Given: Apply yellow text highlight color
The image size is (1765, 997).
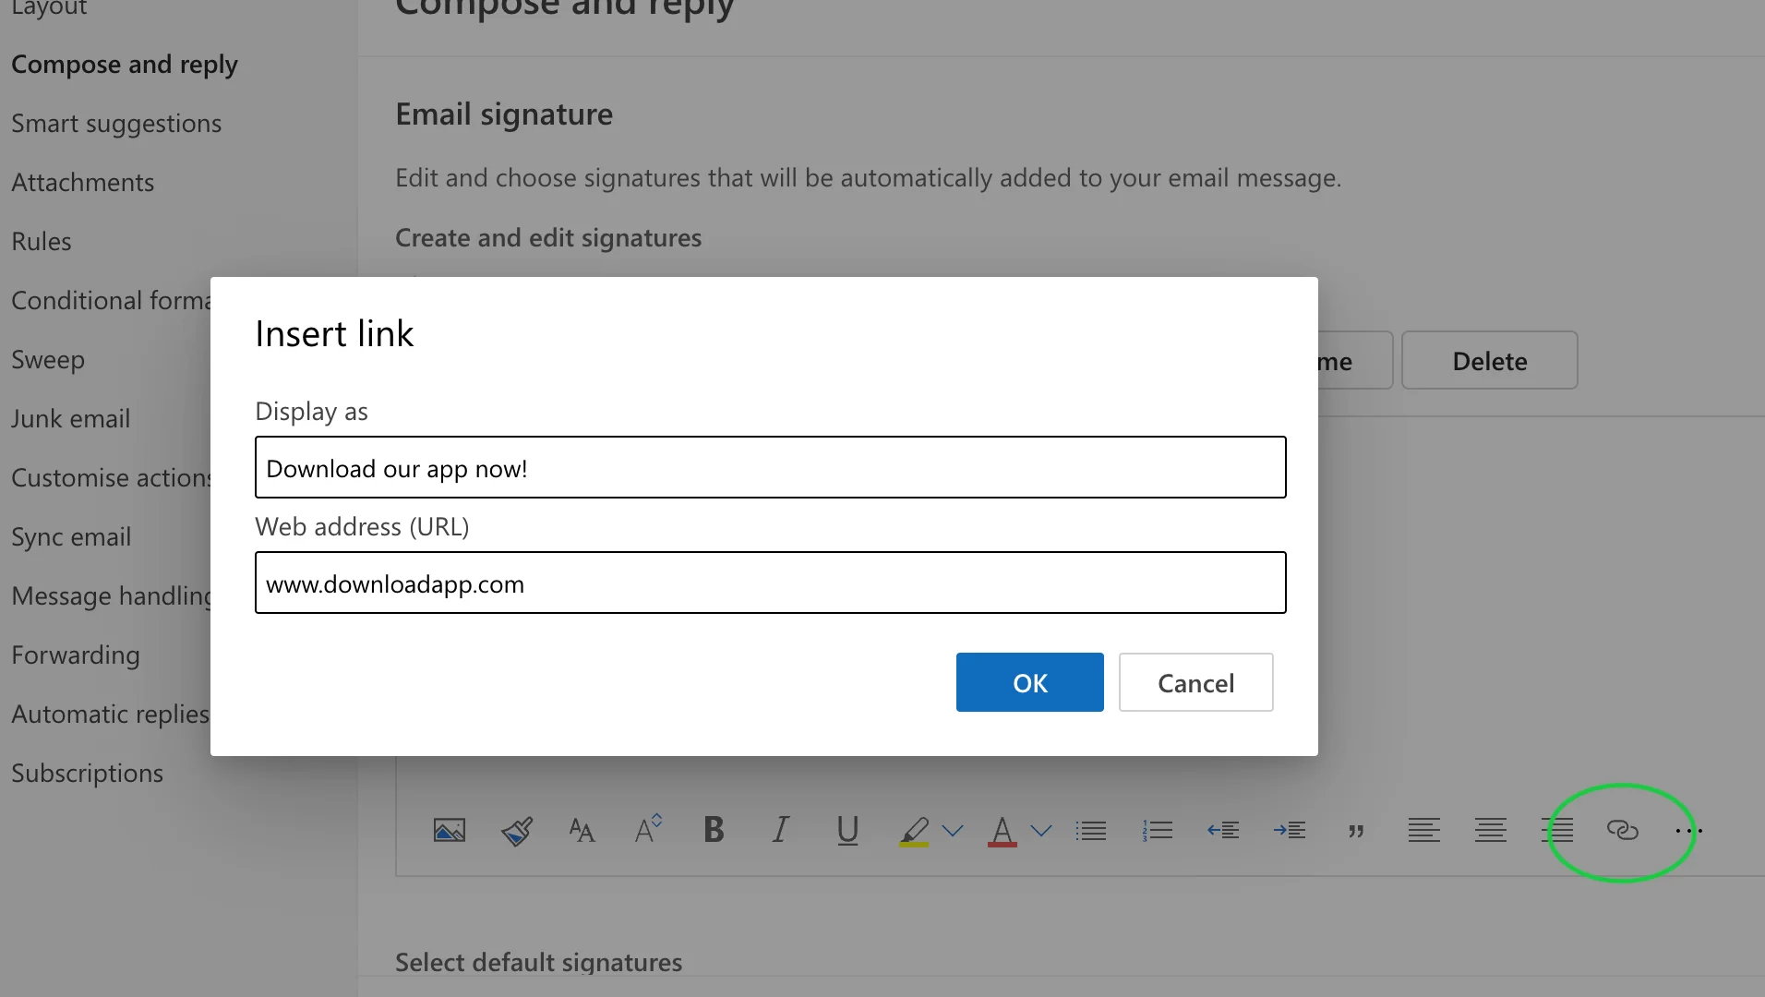Looking at the screenshot, I should pyautogui.click(x=914, y=831).
